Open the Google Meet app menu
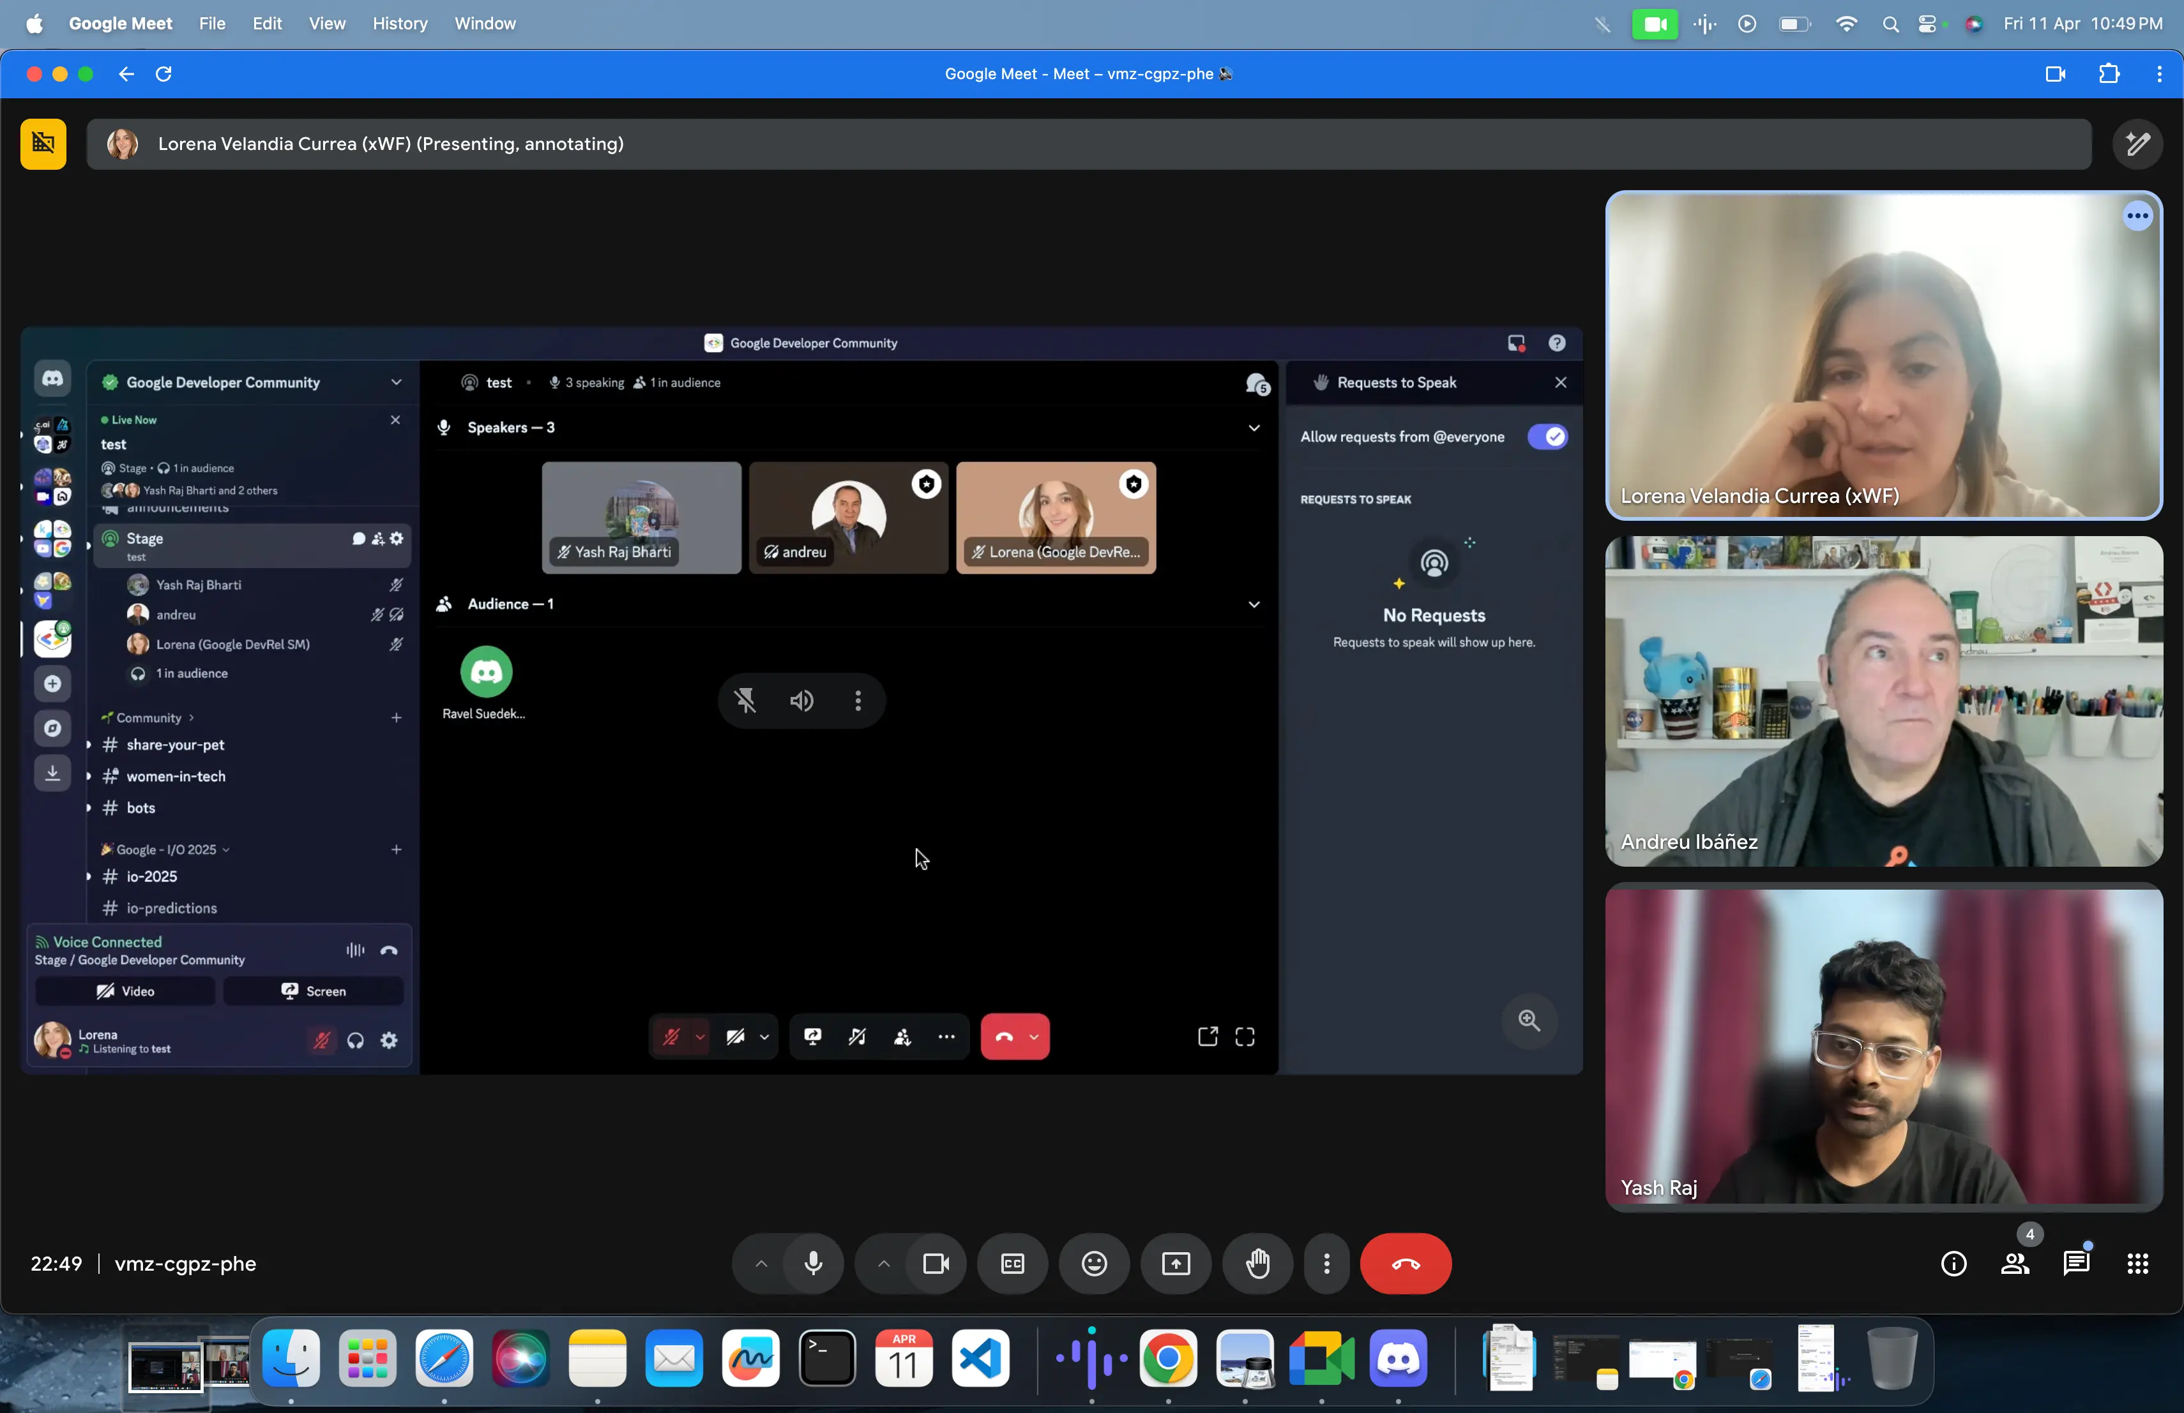2184x1413 pixels. click(120, 24)
